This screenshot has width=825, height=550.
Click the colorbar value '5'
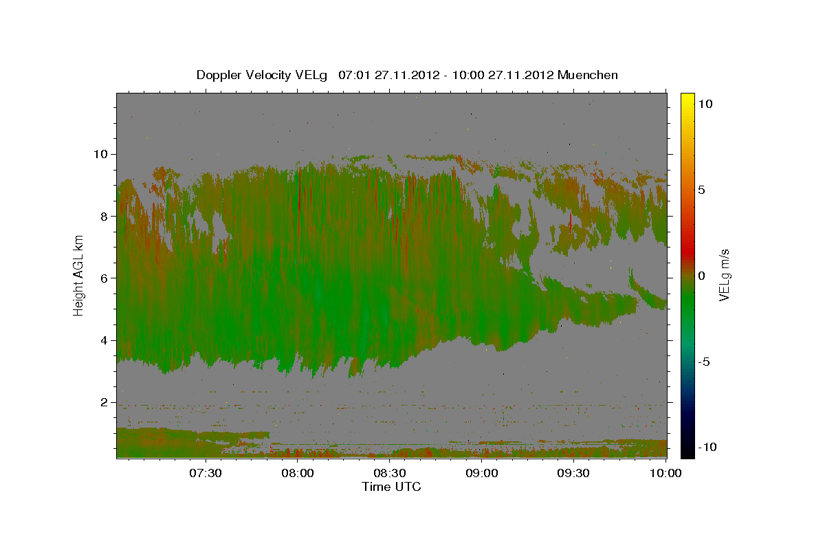(x=701, y=190)
